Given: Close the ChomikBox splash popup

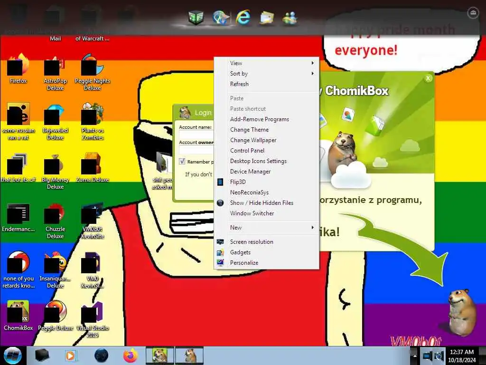Looking at the screenshot, I should [428, 78].
